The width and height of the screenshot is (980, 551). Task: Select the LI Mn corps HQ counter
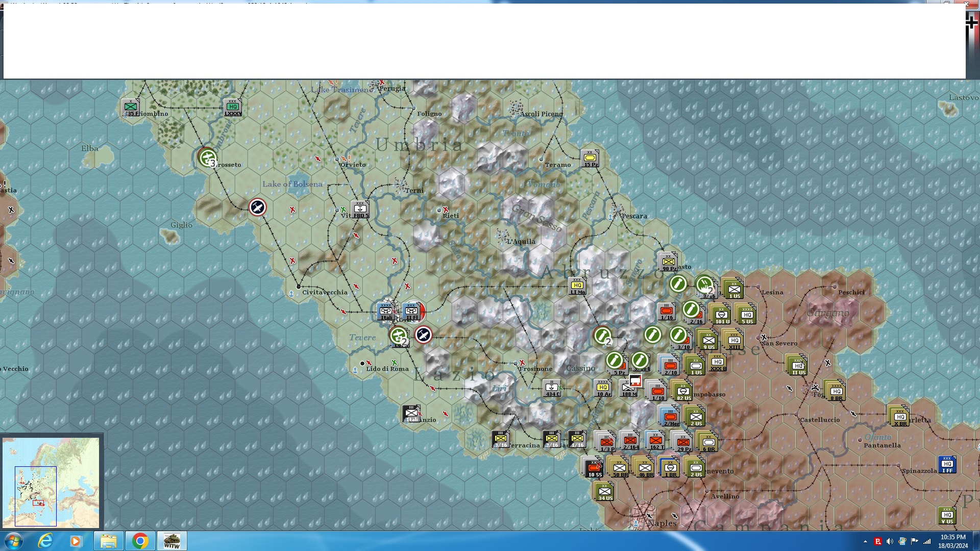[577, 286]
